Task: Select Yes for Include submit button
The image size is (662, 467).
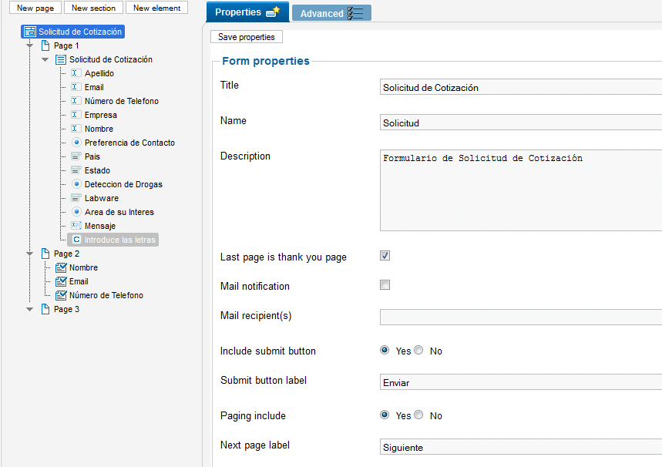Action: point(385,350)
